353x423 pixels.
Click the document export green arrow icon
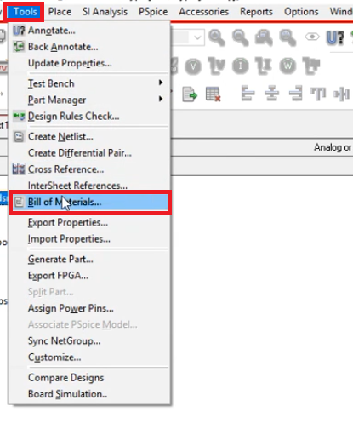[x=190, y=94]
